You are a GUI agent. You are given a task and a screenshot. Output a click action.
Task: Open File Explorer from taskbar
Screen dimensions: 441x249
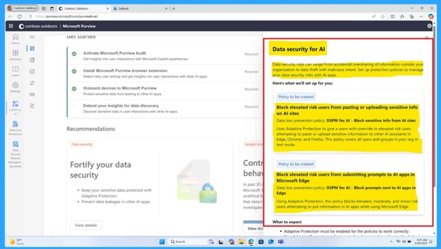coord(241,242)
